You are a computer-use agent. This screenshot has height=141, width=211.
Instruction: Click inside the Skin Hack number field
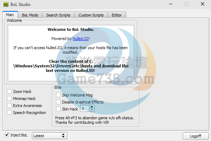coord(84,109)
